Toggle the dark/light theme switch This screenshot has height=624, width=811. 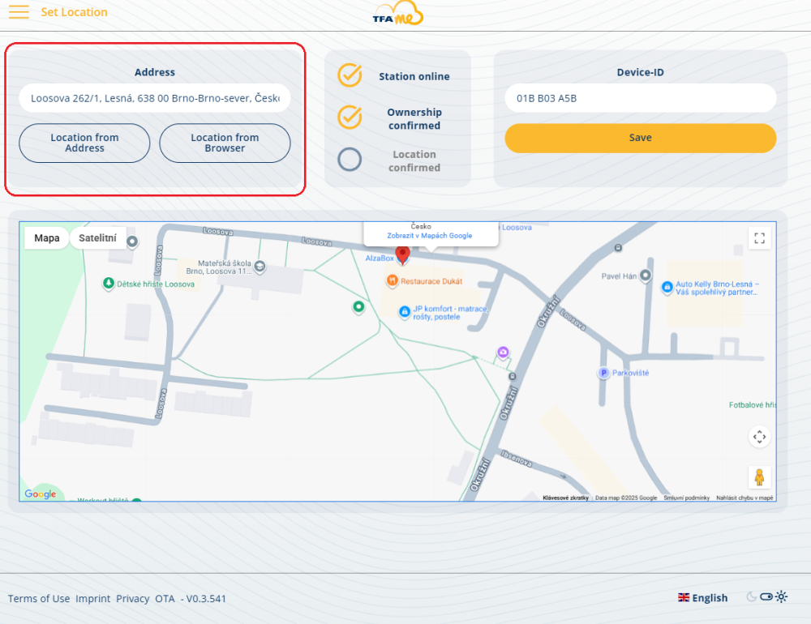click(766, 597)
